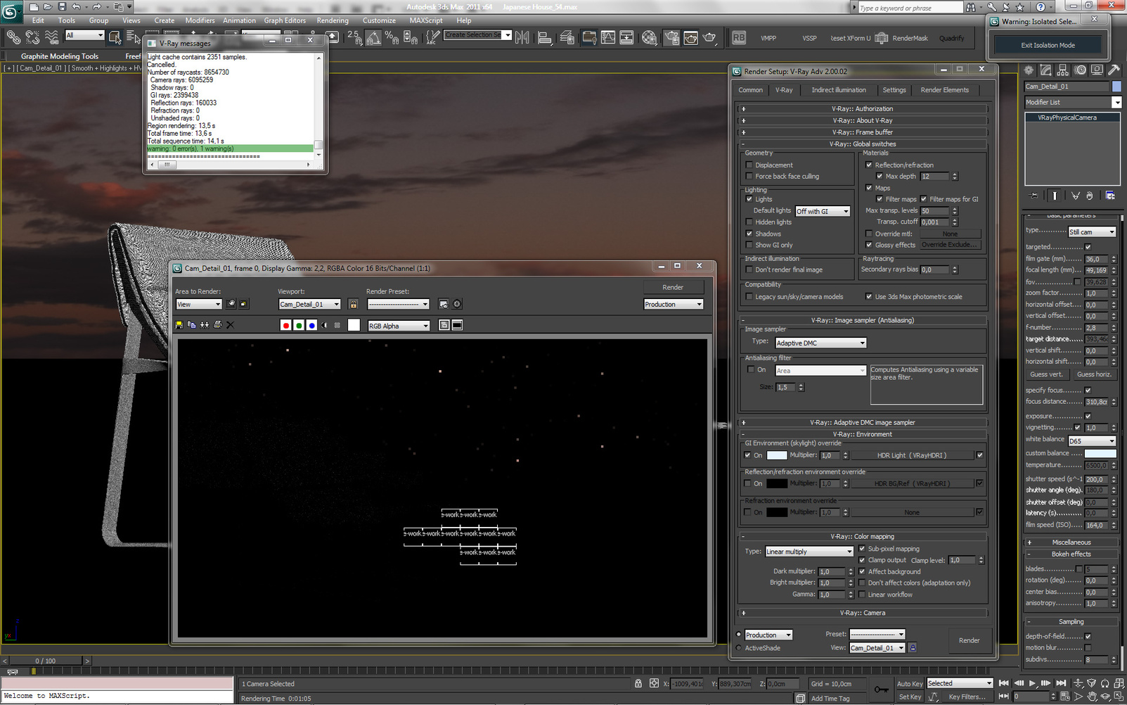
Task: Click Exit Isolation Mode button
Action: pyautogui.click(x=1048, y=45)
